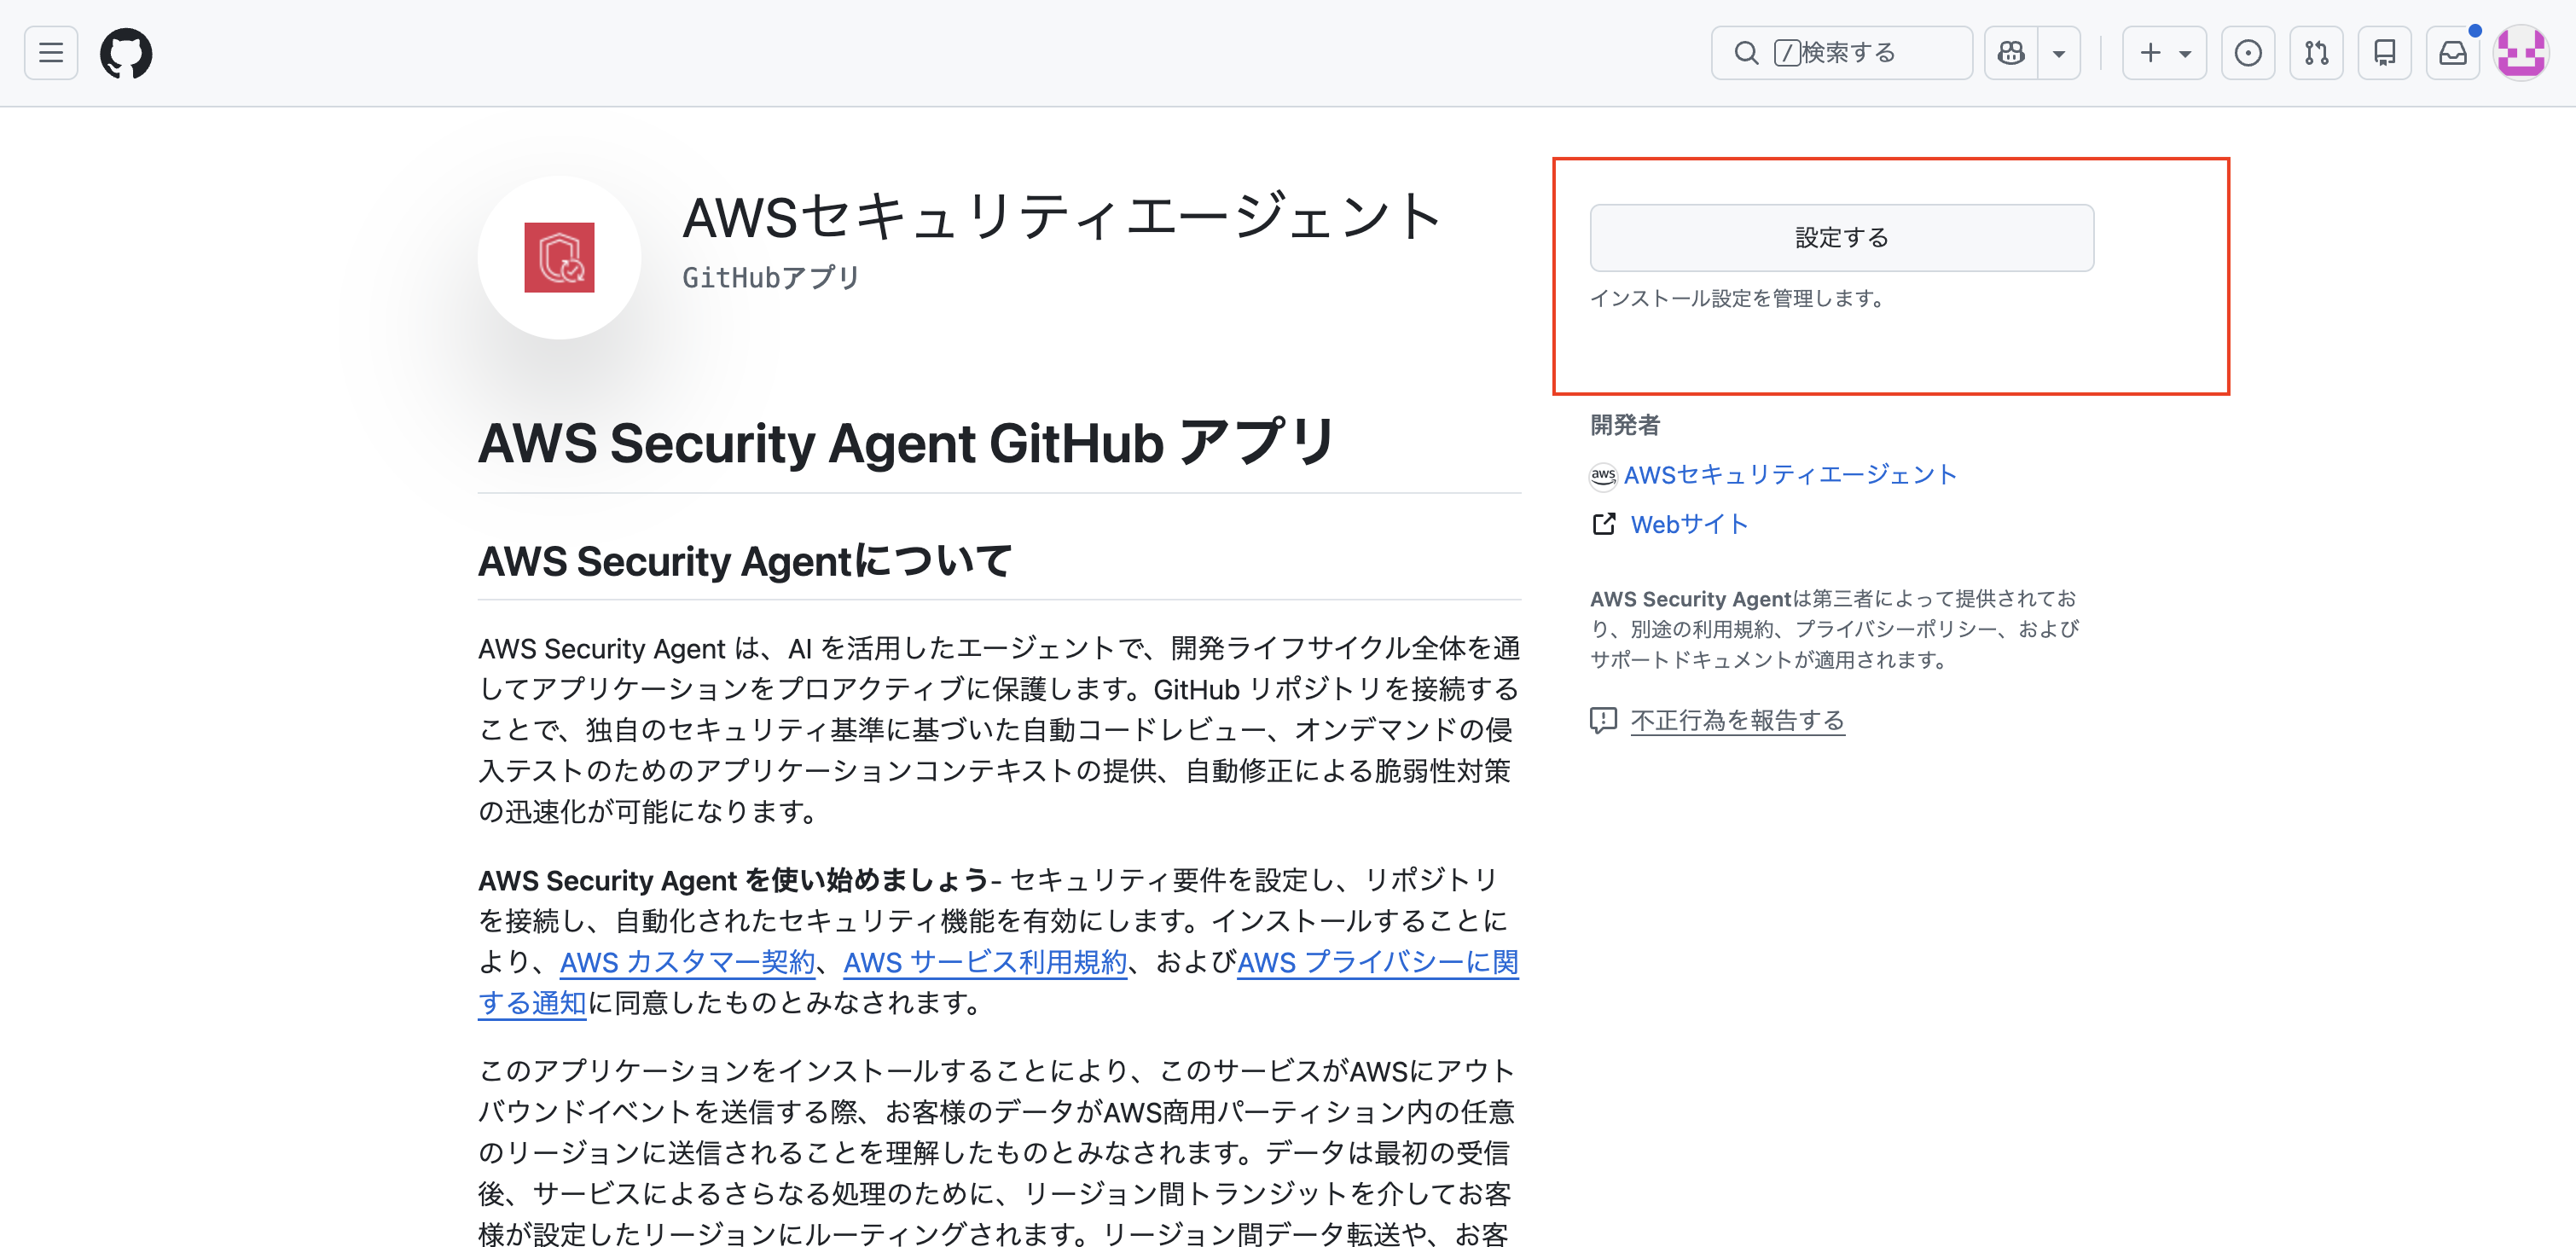
Task: Open the Webサイト link
Action: click(x=1689, y=524)
